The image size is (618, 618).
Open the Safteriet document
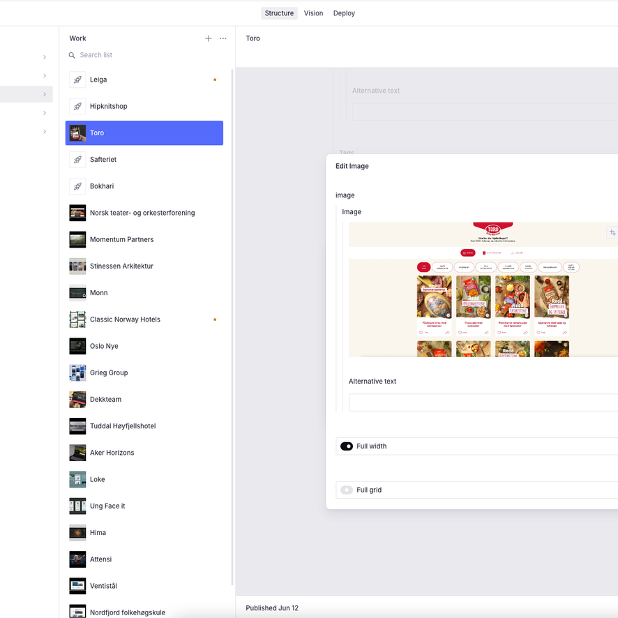pyautogui.click(x=144, y=160)
